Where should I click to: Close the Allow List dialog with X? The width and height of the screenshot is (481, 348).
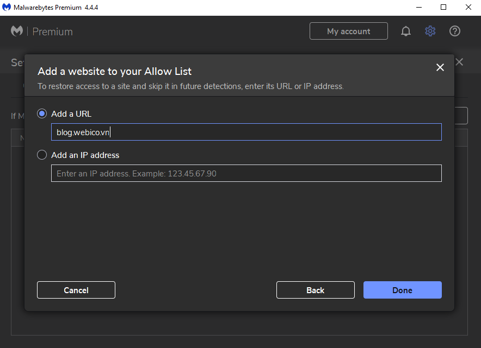point(440,67)
